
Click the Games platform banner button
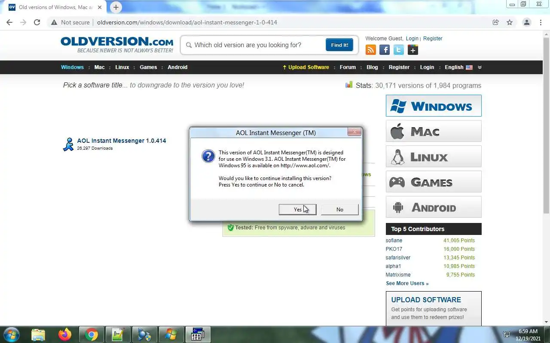click(x=434, y=182)
